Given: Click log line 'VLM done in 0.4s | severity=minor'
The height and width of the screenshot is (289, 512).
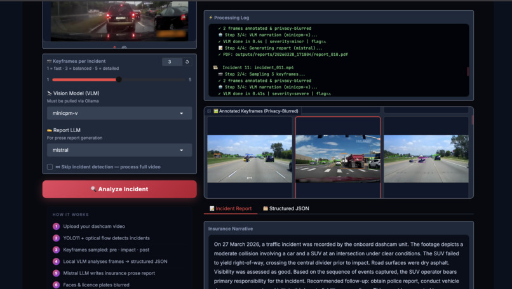Looking at the screenshot, I should coord(272,41).
